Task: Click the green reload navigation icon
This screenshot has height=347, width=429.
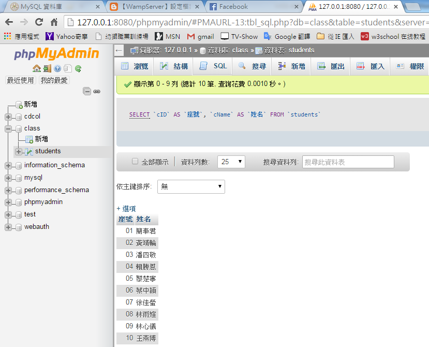Action: tap(78, 68)
